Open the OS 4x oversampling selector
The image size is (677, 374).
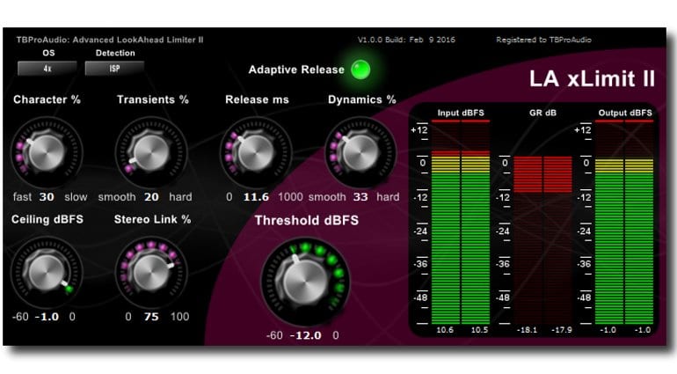click(47, 69)
